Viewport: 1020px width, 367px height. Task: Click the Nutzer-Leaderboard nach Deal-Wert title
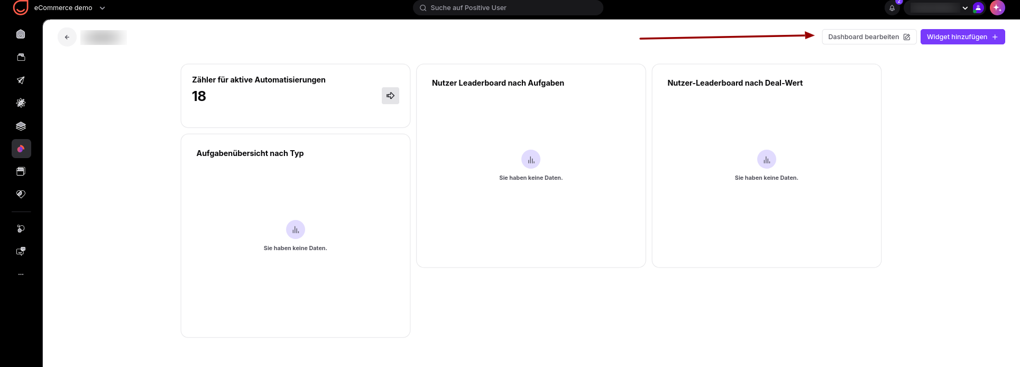pyautogui.click(x=735, y=83)
